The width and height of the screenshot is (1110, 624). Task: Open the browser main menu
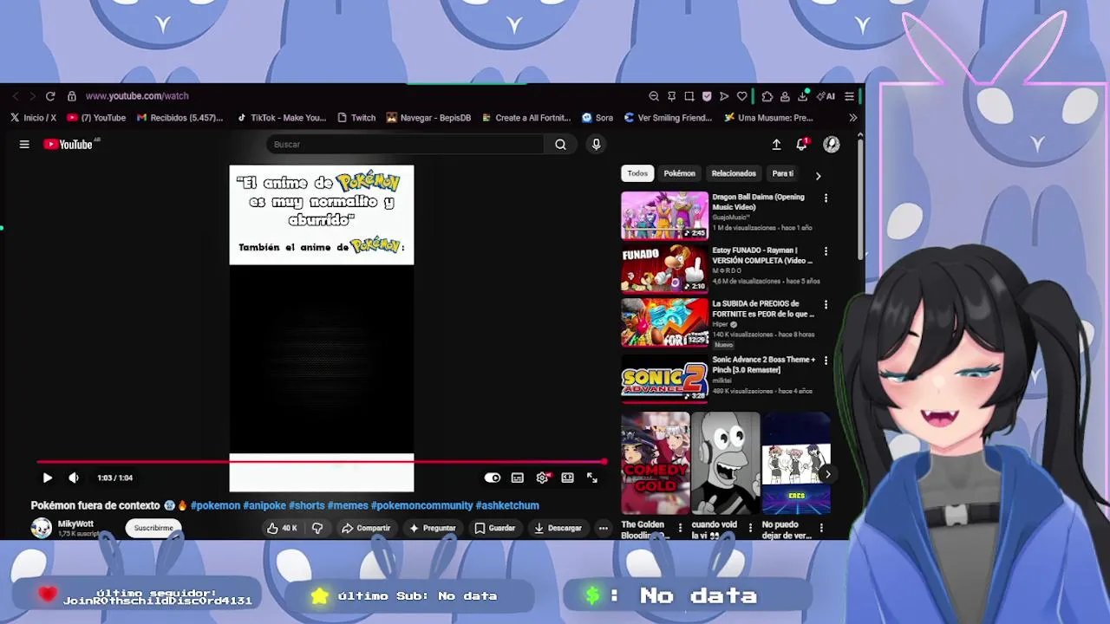[850, 96]
